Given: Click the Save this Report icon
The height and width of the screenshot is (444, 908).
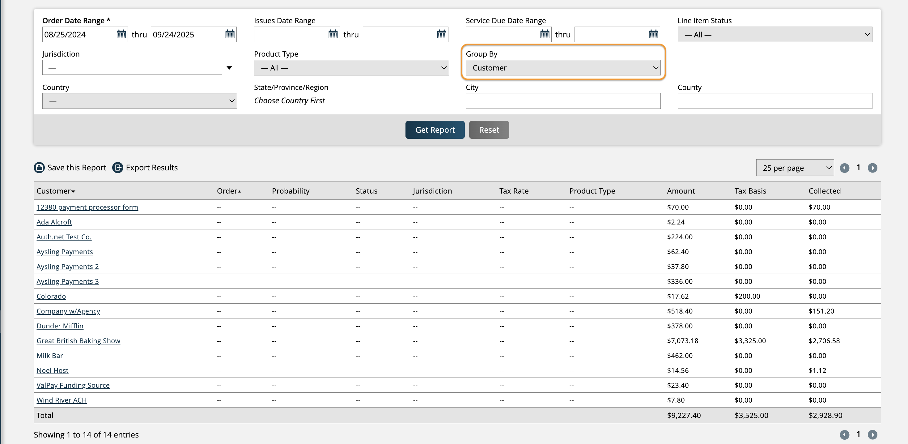Looking at the screenshot, I should (x=39, y=168).
